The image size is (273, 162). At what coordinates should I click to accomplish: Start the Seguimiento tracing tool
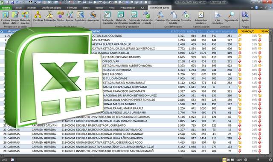pos(231,17)
